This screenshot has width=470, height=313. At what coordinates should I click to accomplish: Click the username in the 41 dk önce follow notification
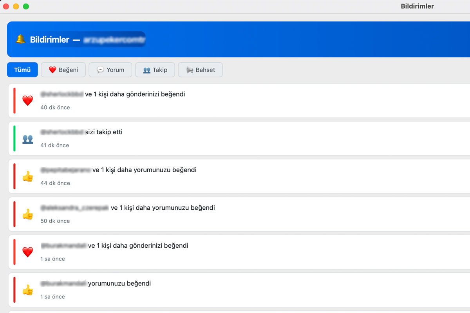62,132
